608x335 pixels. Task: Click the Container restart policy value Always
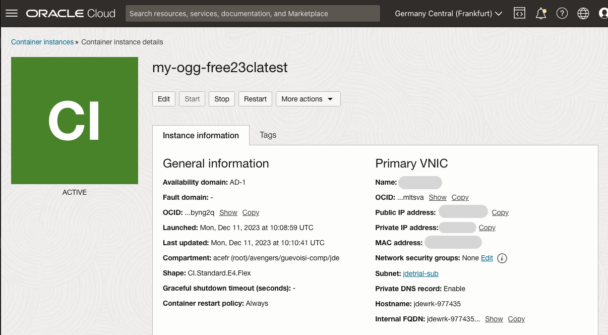[257, 303]
